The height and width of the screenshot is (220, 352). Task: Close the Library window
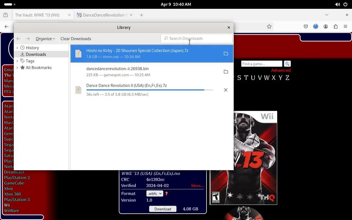(x=229, y=28)
